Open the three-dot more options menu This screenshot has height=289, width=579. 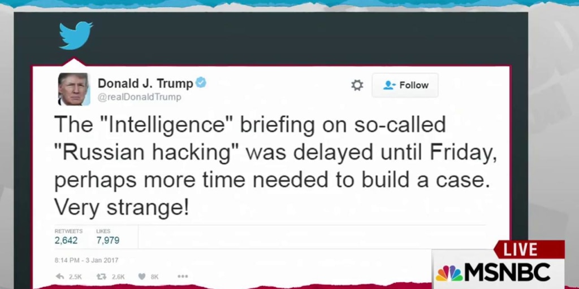[x=183, y=277]
